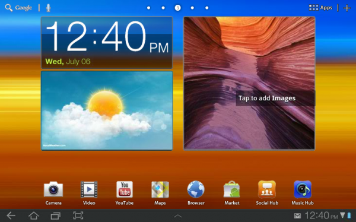The height and width of the screenshot is (222, 356).
Task: Open the Social Hub app
Action: tap(267, 193)
